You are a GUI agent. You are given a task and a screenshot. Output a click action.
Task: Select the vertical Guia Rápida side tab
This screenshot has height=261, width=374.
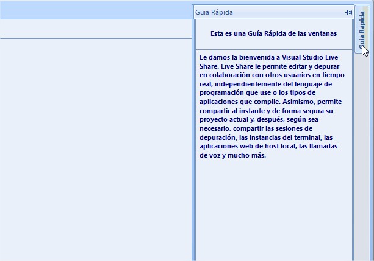(362, 29)
